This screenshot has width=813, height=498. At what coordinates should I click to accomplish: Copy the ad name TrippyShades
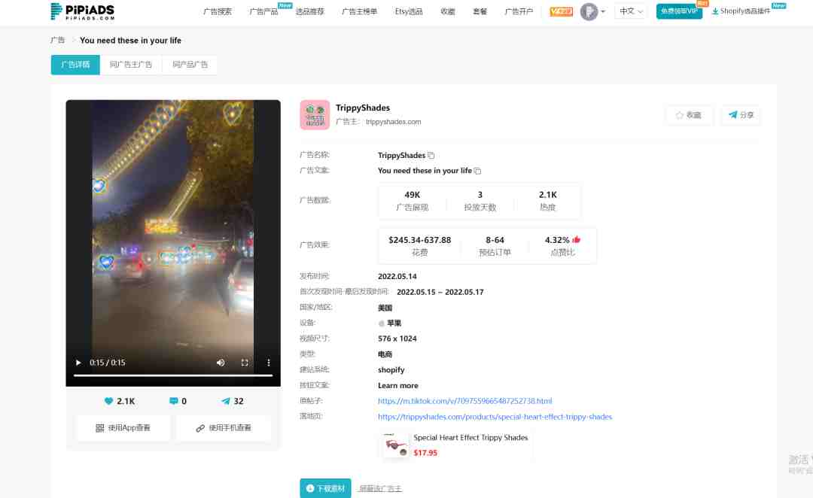(431, 156)
